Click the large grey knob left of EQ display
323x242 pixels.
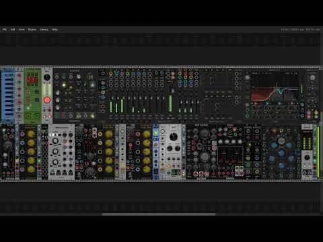247,77
